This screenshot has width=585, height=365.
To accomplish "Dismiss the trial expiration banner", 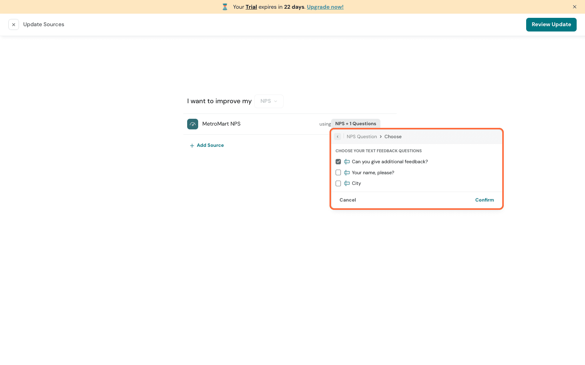I will click(x=574, y=7).
